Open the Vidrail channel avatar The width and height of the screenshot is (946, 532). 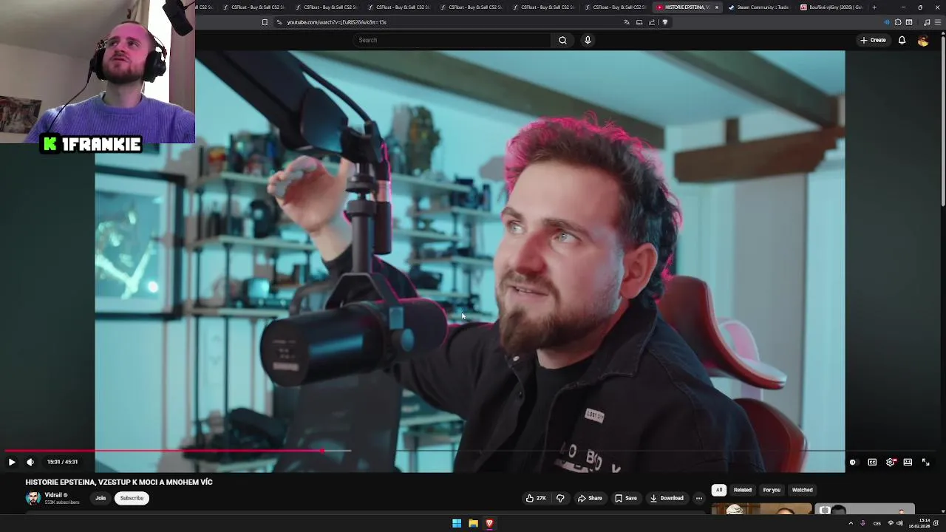tap(33, 498)
